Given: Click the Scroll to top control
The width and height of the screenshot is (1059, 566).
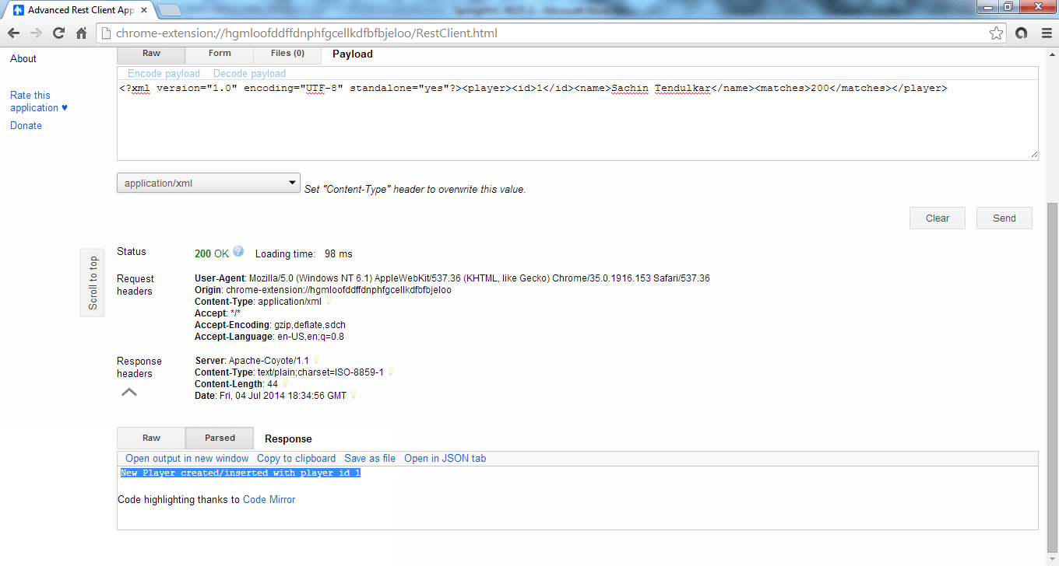Looking at the screenshot, I should [x=92, y=282].
